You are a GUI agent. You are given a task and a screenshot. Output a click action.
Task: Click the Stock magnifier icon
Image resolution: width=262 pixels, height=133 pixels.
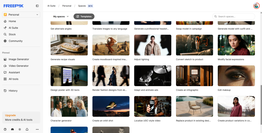(5, 34)
